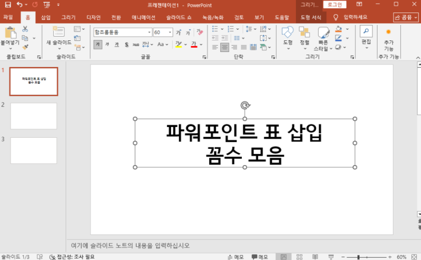Increase the list indent level
The width and height of the screenshot is (421, 260).
click(225, 38)
